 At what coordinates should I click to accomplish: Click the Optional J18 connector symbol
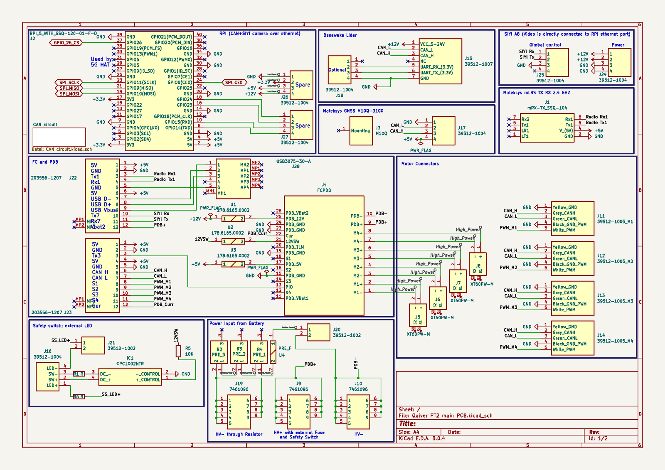click(x=340, y=70)
